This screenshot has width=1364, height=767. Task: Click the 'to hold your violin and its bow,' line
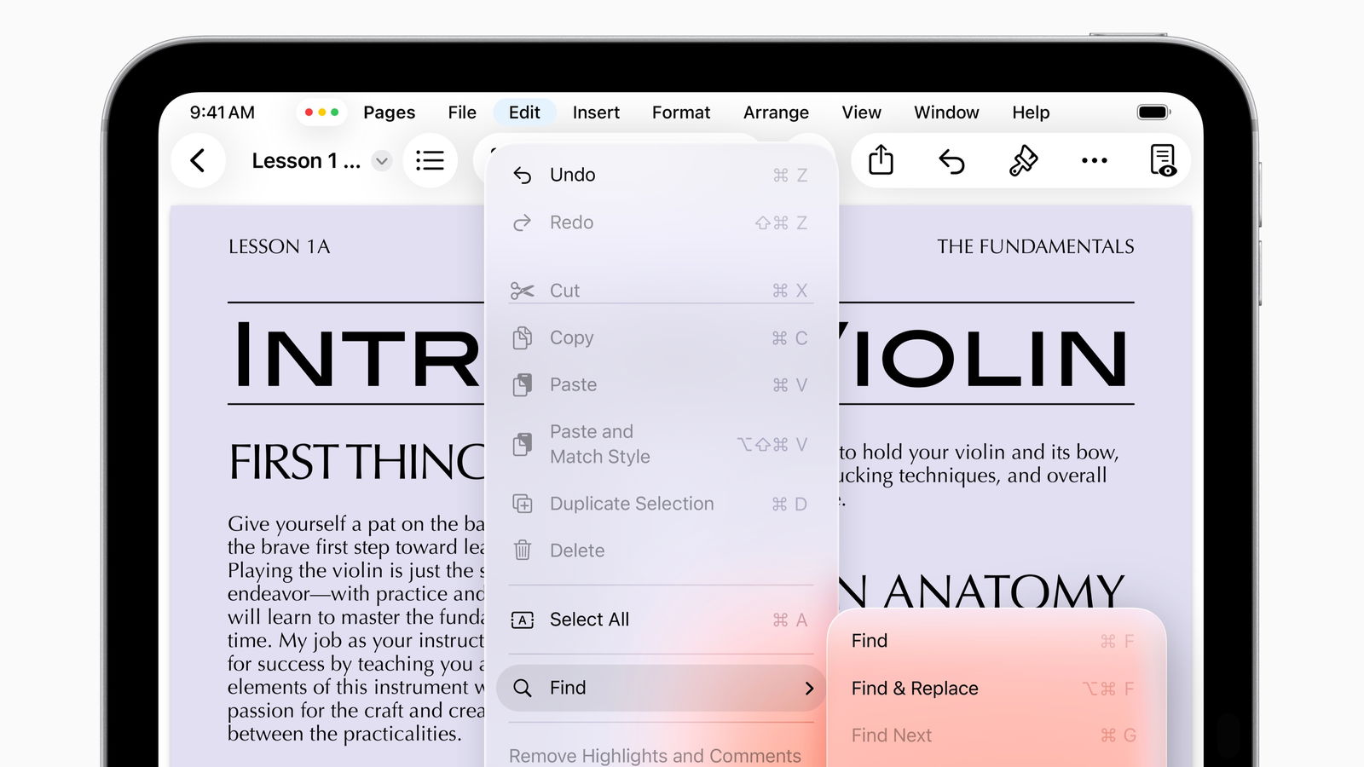[979, 452]
